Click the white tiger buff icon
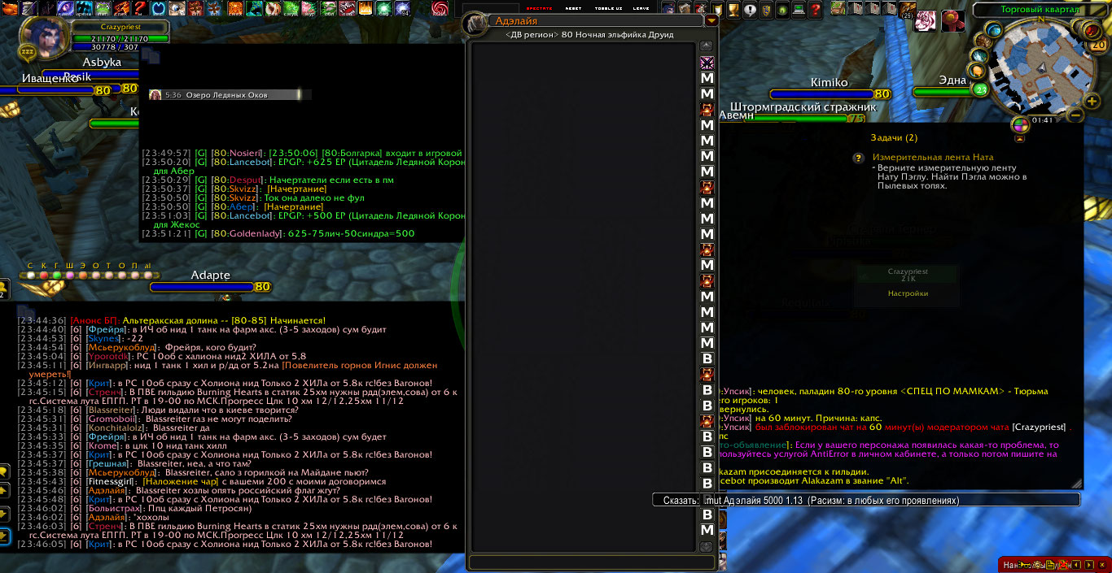Viewport: 1112px width, 573px height. [x=926, y=20]
